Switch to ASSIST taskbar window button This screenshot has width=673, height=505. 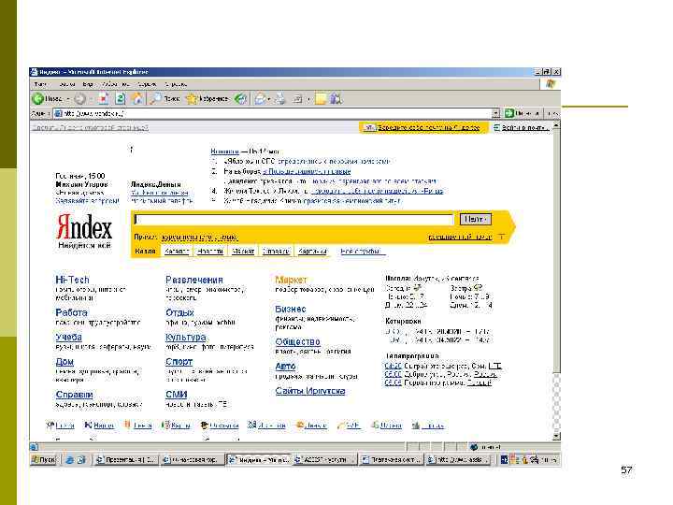325,460
